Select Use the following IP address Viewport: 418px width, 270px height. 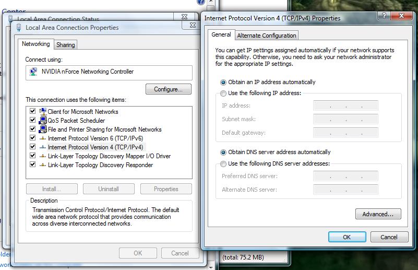tap(223, 93)
